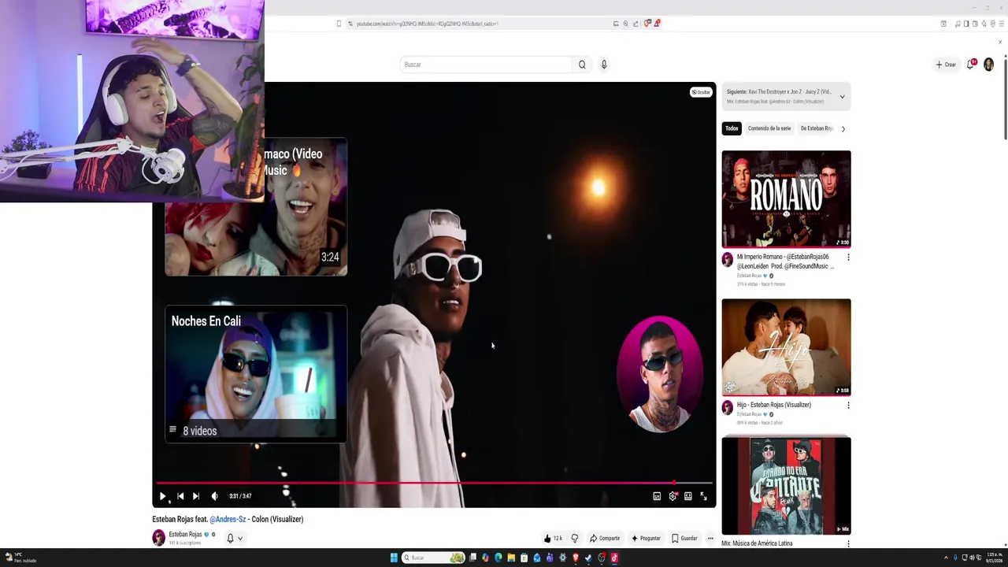1008x567 pixels.
Task: Open YouTube notifications bell
Action: click(x=970, y=65)
